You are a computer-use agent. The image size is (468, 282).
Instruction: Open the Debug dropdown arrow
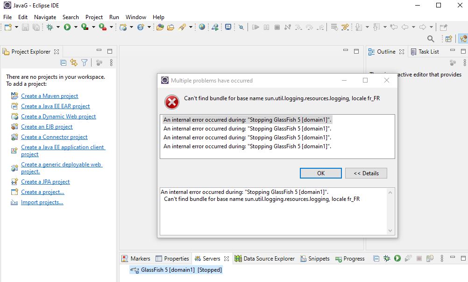click(x=58, y=27)
